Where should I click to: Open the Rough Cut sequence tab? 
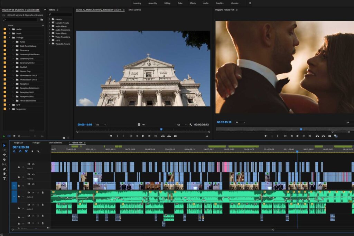pos(18,143)
